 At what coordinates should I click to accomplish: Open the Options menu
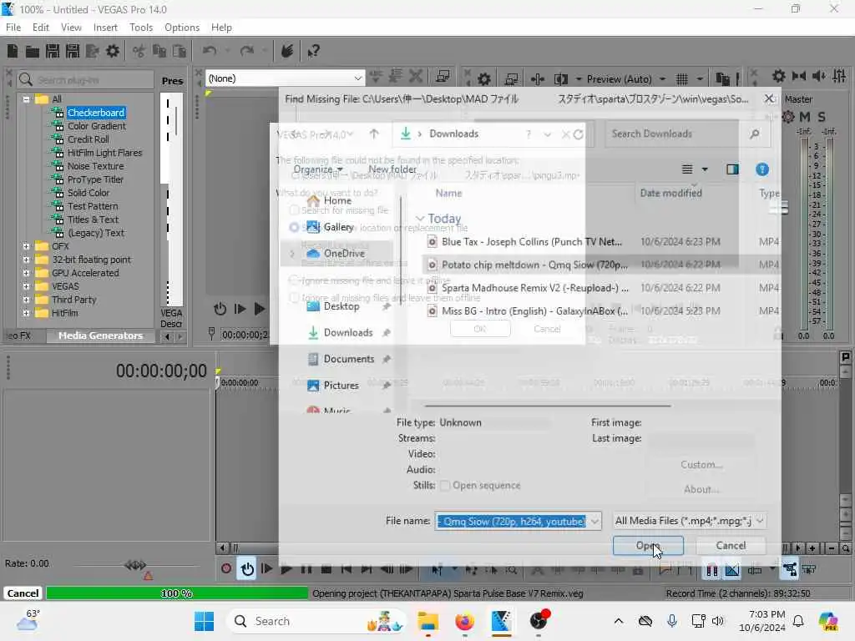[x=181, y=28]
